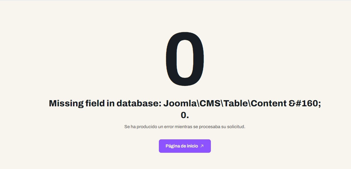The width and height of the screenshot is (351, 169).
Task: Click the word "solicitud." in the subtitle
Action: click(x=236, y=127)
